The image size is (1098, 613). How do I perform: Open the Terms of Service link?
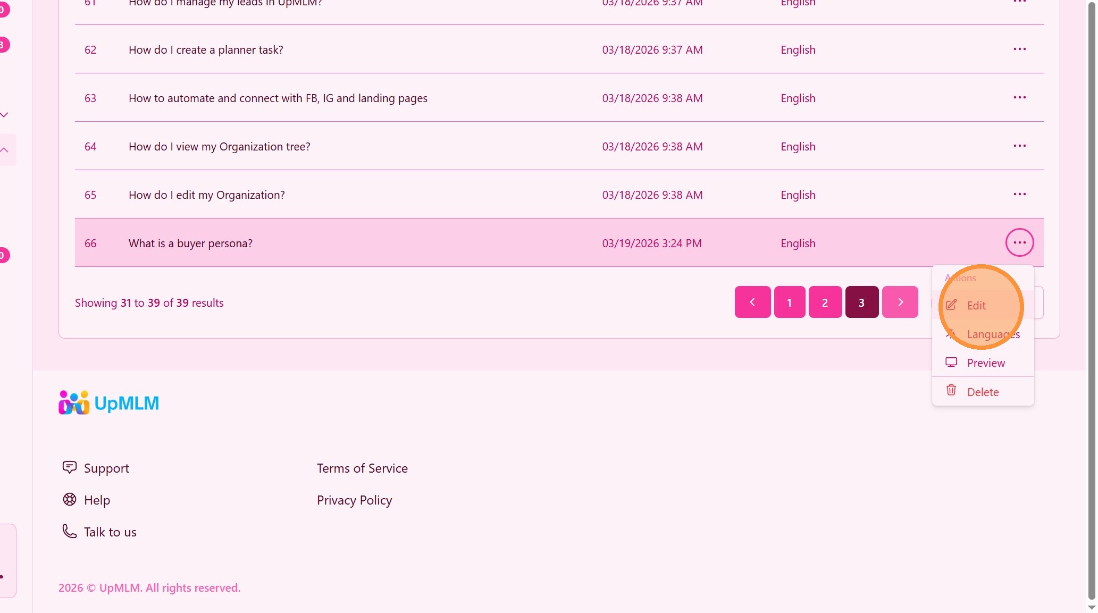362,468
